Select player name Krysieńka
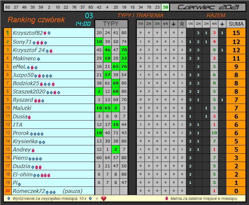Screen dimensions: 249x205 pyautogui.click(x=25, y=141)
